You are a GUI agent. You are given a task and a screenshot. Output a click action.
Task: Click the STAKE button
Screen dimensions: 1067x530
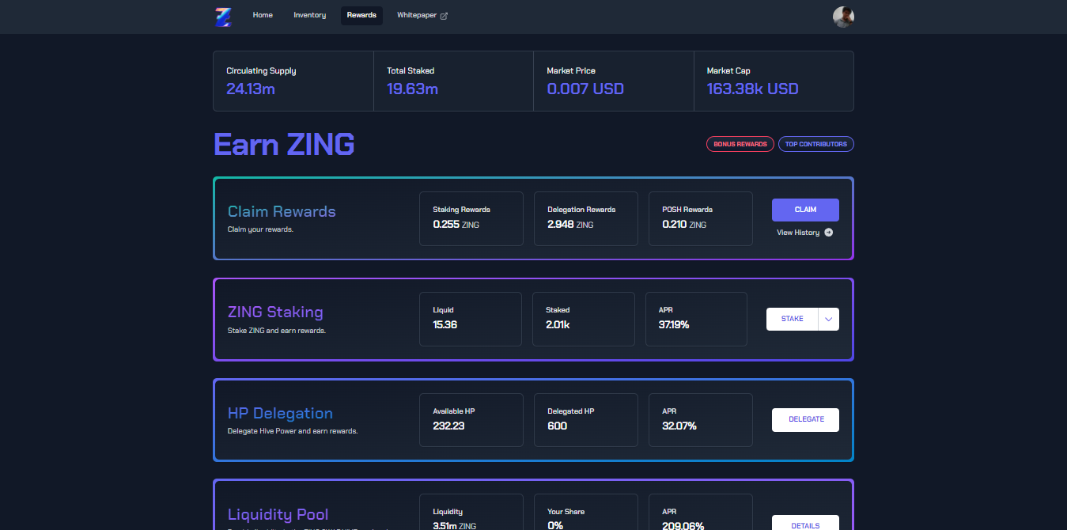tap(793, 319)
